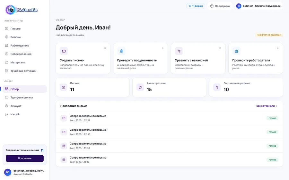Click arrow icon on Проверить работодателя card corner
Viewport: 289px width, 180px height.
[x=277, y=48]
